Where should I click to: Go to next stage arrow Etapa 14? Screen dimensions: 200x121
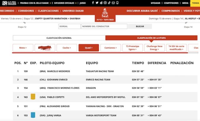click(186, 23)
